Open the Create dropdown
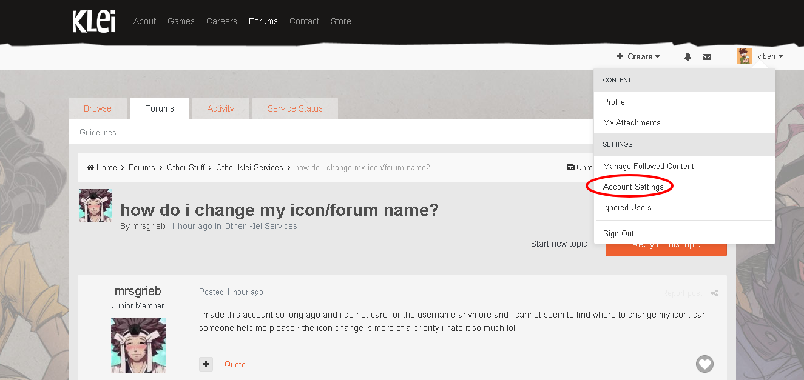Image resolution: width=804 pixels, height=380 pixels. click(x=638, y=56)
